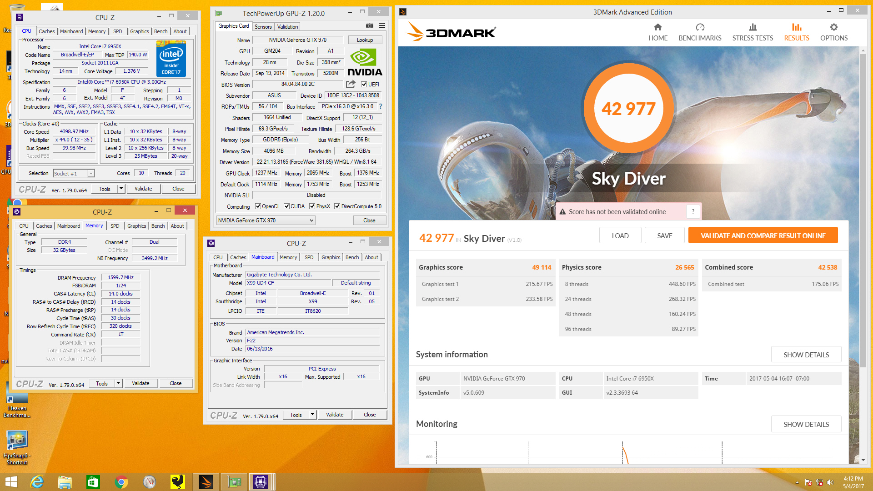This screenshot has height=491, width=873.
Task: Open the Windows Start button
Action: click(x=11, y=481)
